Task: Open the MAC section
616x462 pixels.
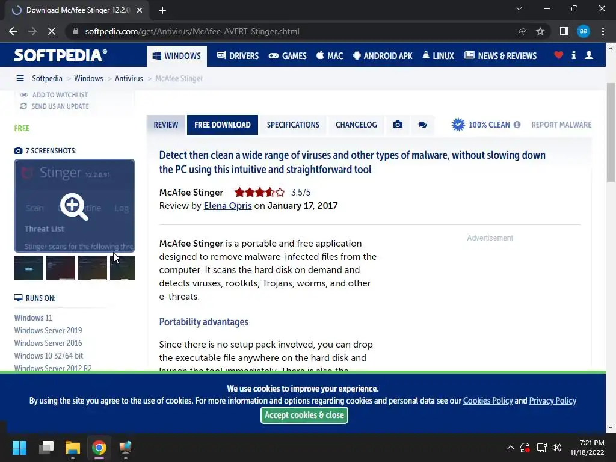Action: click(x=330, y=56)
